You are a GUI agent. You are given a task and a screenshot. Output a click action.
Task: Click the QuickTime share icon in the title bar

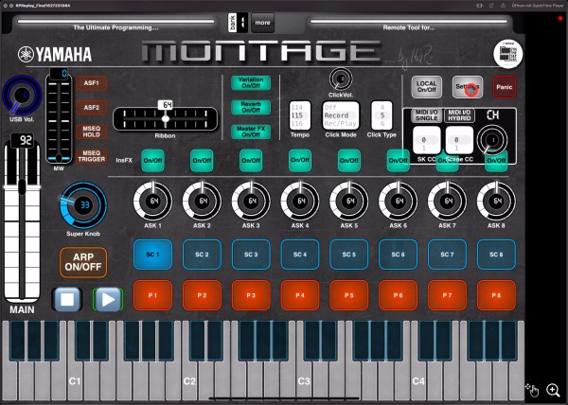[x=504, y=6]
